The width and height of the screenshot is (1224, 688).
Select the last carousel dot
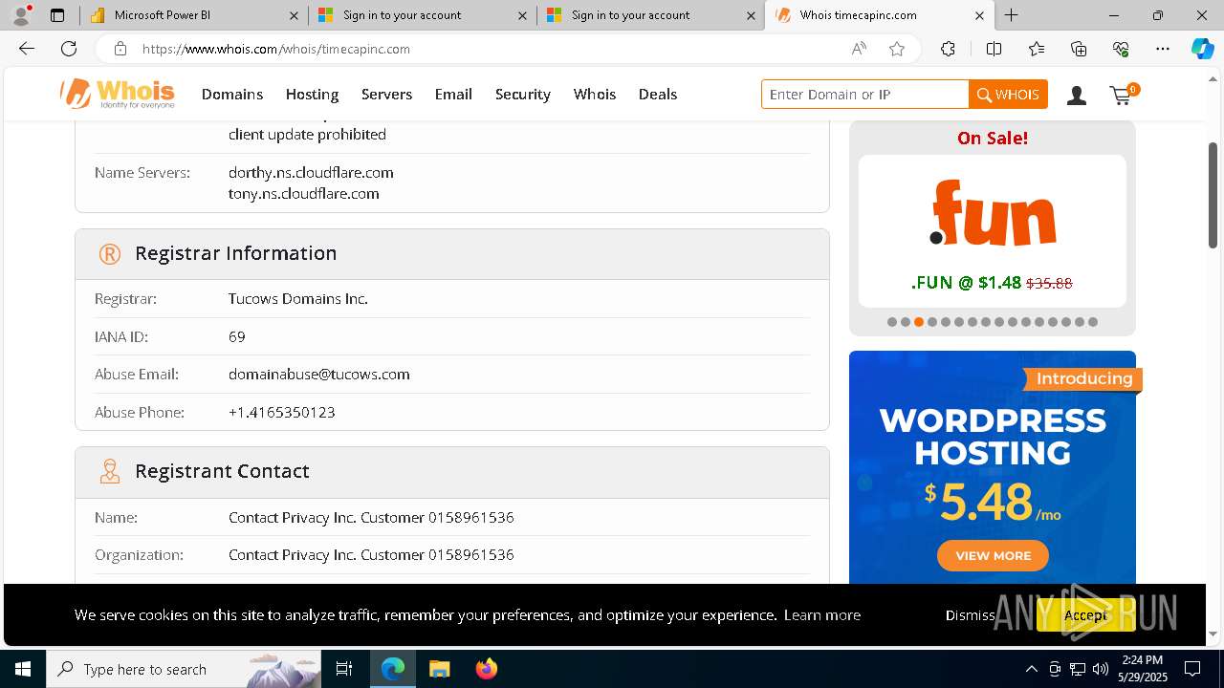pyautogui.click(x=1093, y=322)
